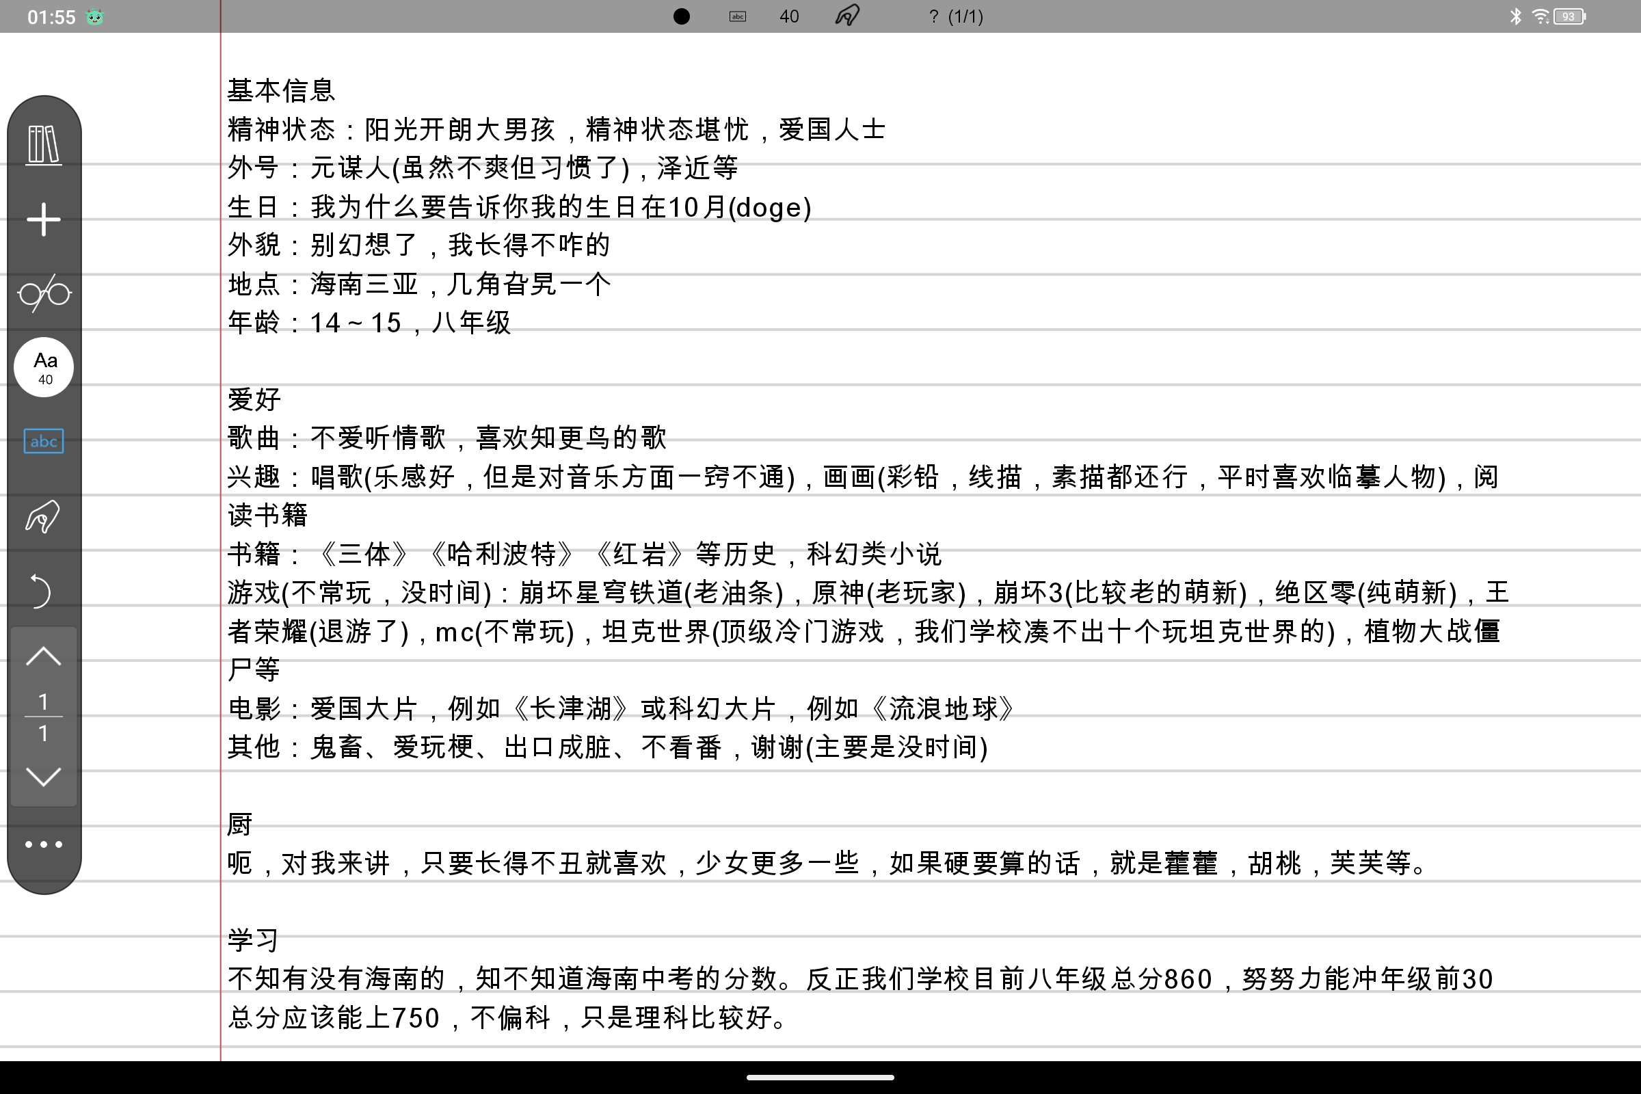
Task: Click the line starting with 生日
Action: [520, 207]
